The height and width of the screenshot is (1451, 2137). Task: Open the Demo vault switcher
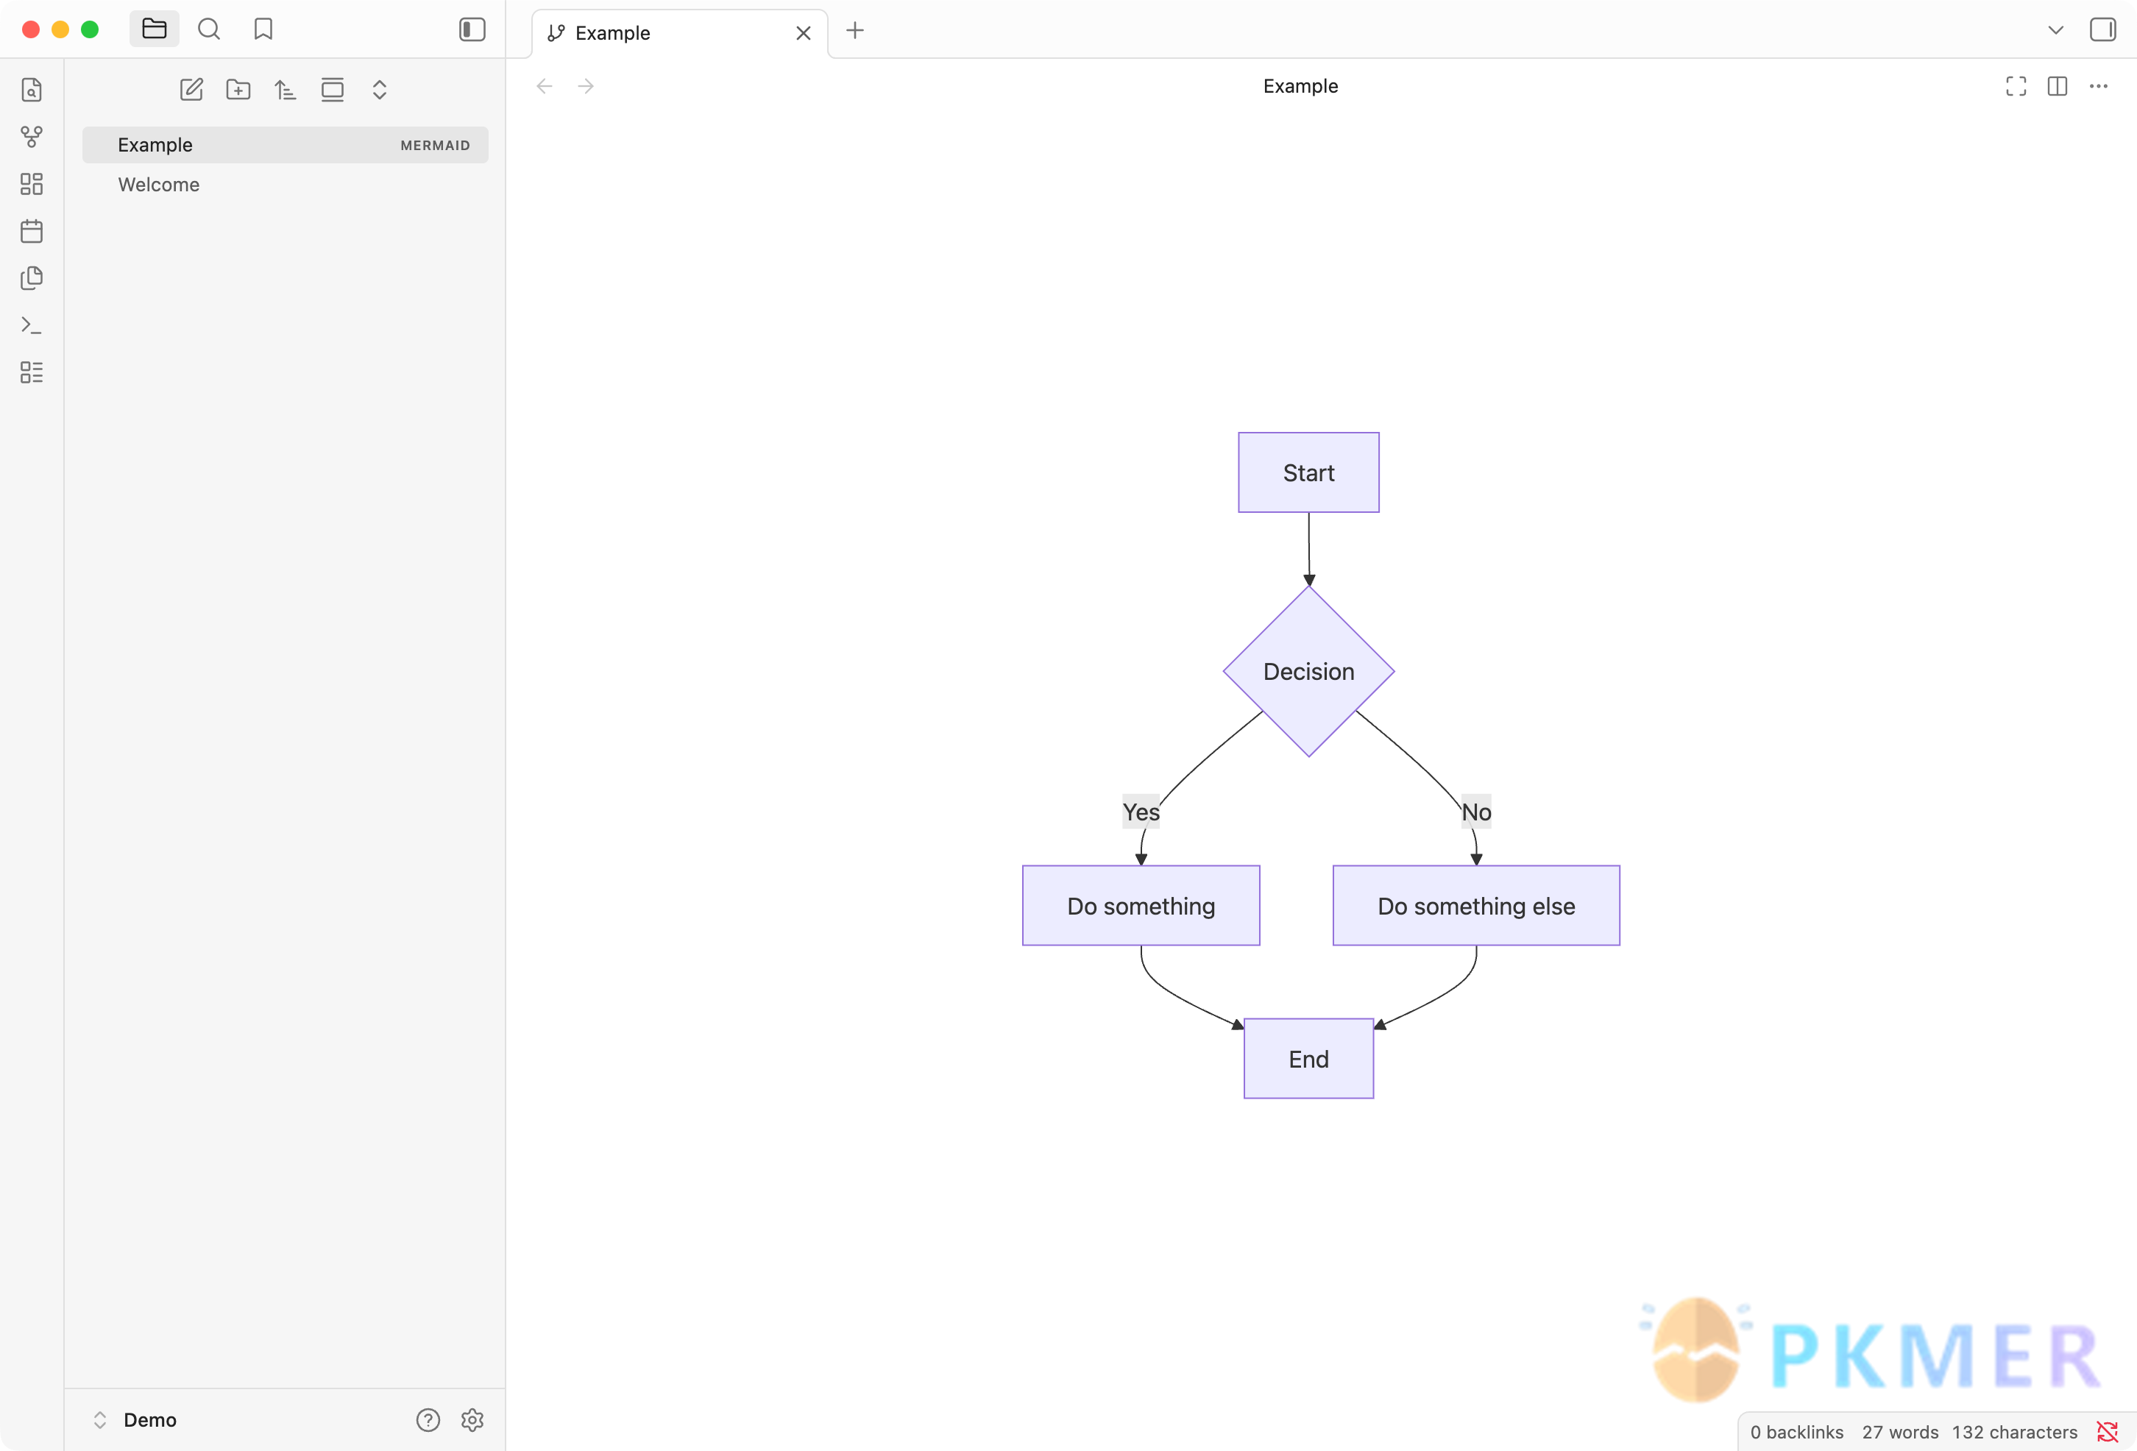pyautogui.click(x=135, y=1420)
